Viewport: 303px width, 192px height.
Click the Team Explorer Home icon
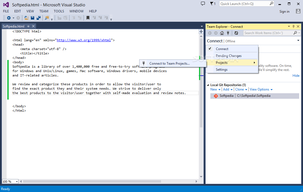pos(222,33)
